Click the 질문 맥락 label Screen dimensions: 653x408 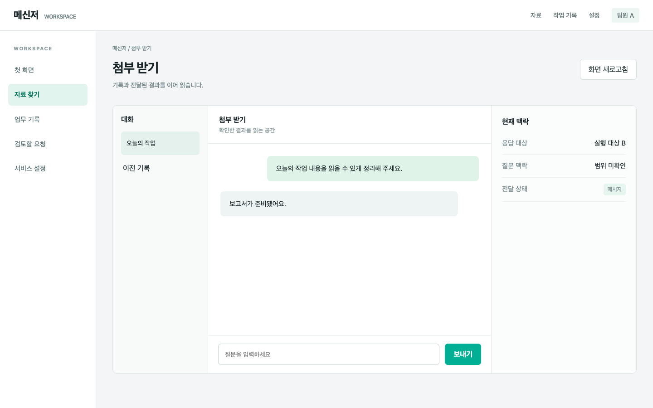pyautogui.click(x=515, y=166)
